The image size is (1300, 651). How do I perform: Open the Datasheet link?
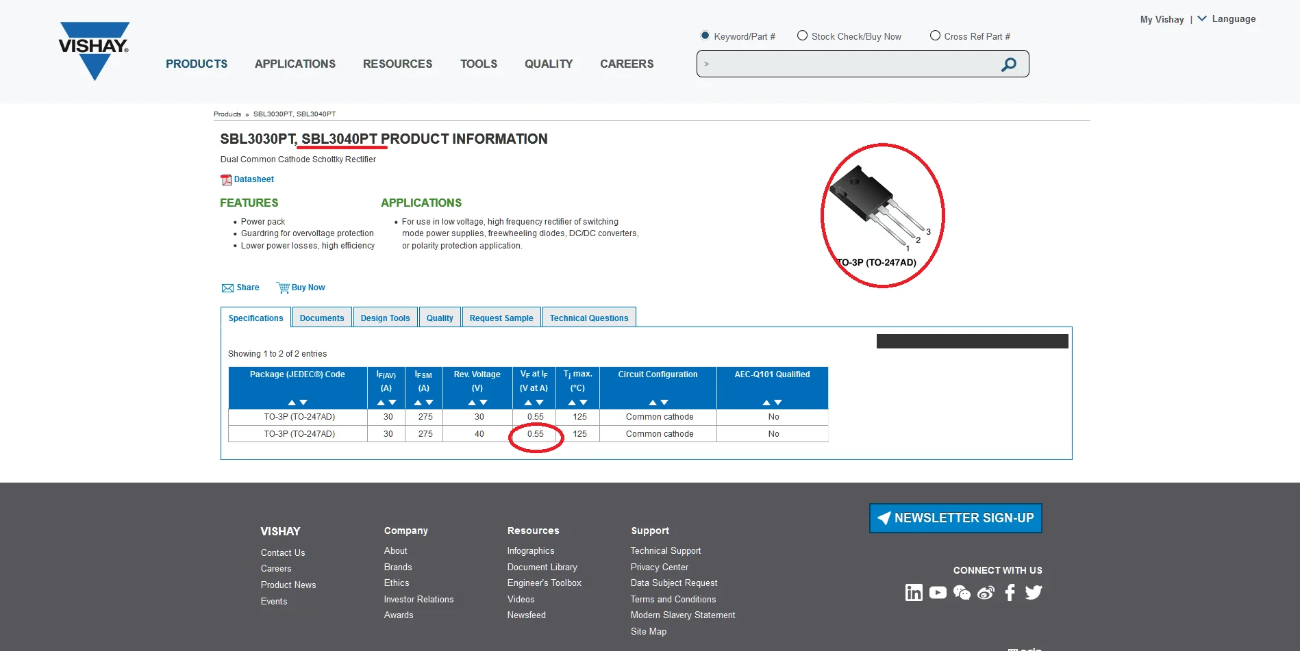pos(254,179)
